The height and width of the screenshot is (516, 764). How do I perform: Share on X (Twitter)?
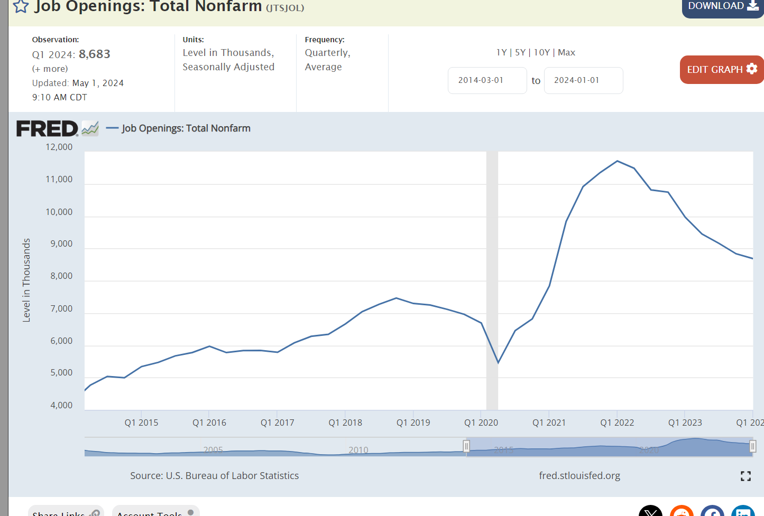click(x=650, y=512)
